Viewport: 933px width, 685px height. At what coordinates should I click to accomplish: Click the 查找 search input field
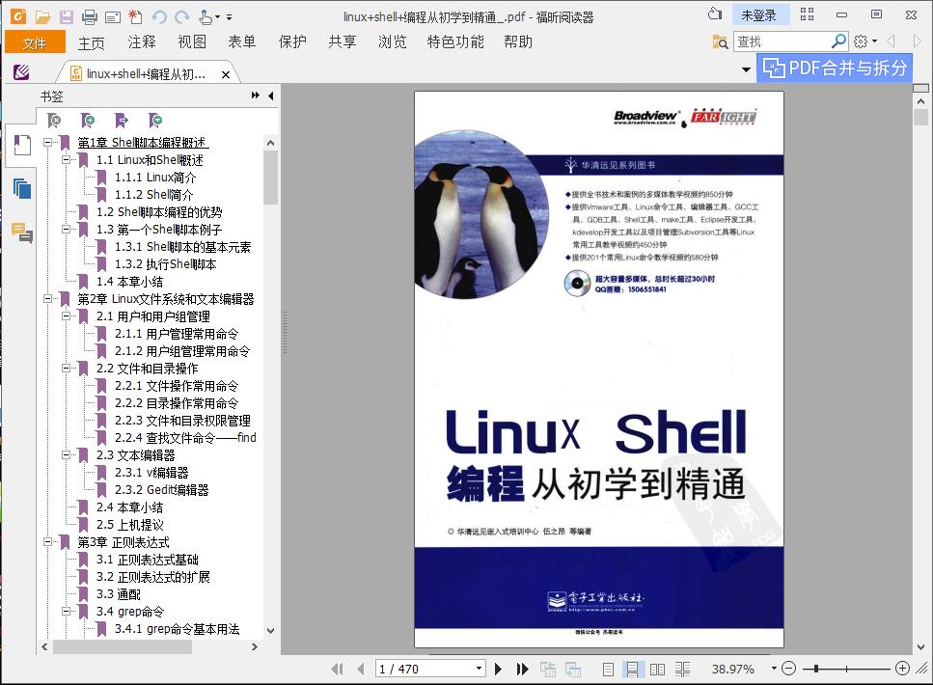pyautogui.click(x=782, y=41)
